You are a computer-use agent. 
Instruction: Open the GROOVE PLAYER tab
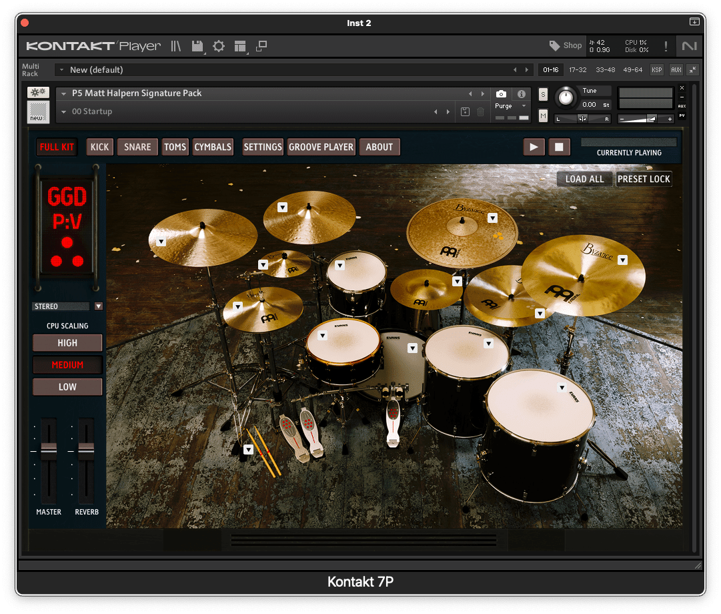point(321,147)
